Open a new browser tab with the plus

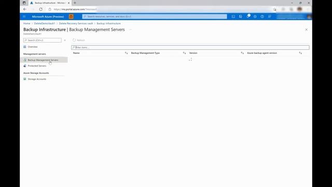point(75,3)
